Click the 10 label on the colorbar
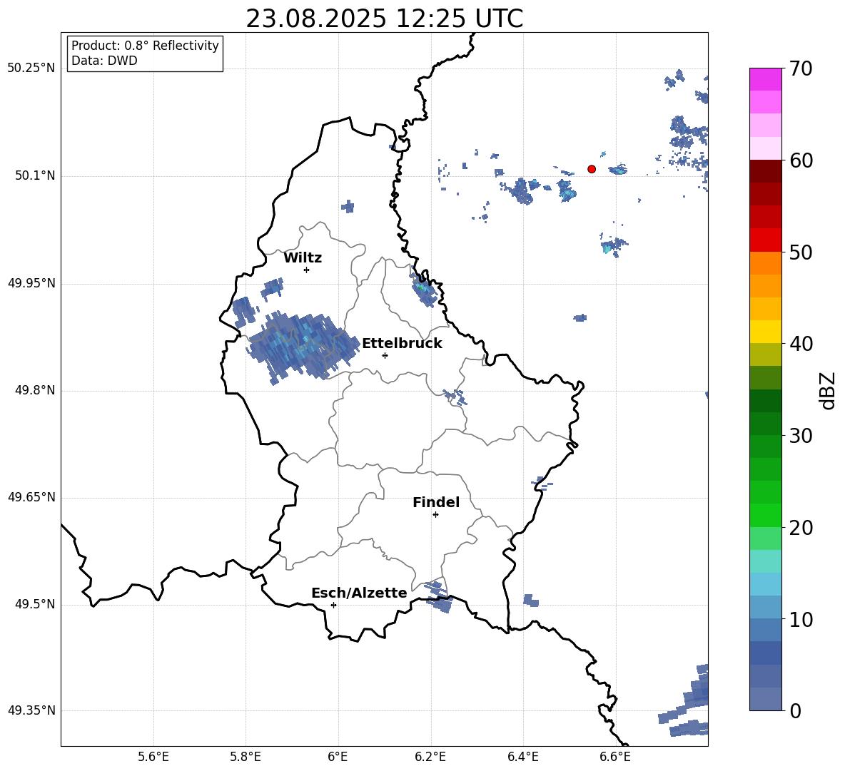 coord(801,619)
